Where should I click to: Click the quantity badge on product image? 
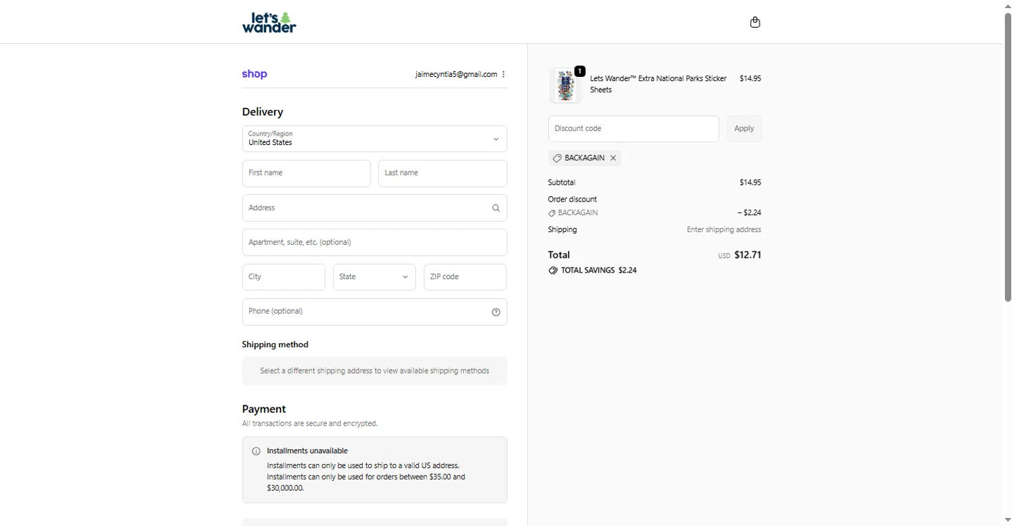click(x=579, y=71)
